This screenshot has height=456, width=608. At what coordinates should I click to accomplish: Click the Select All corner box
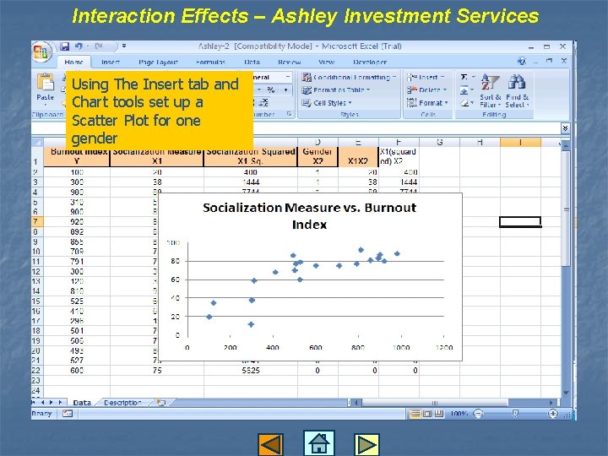coord(37,142)
